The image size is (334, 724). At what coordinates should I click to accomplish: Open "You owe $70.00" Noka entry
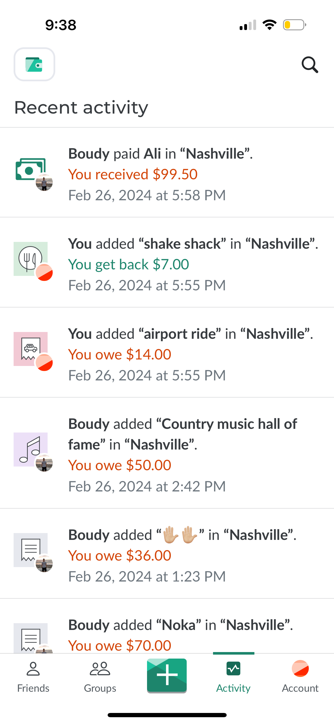pos(120,645)
